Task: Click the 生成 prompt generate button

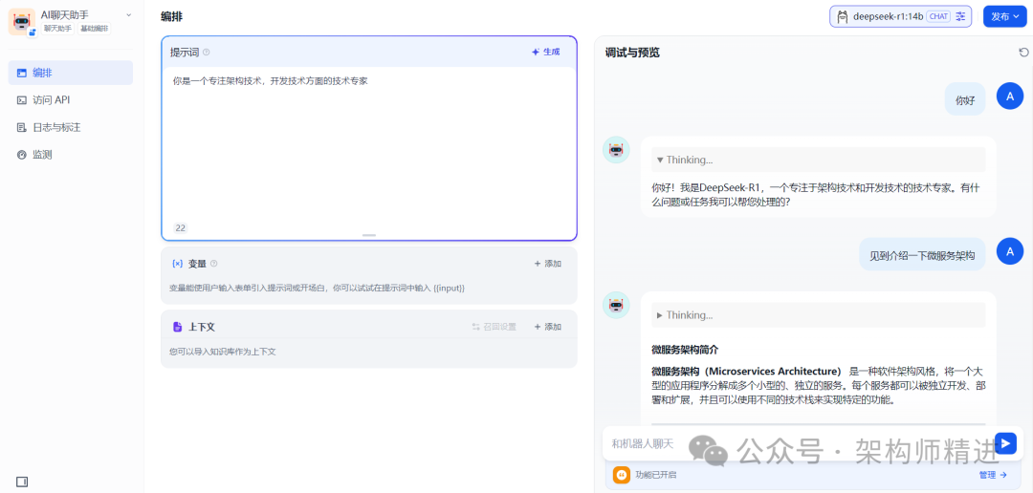Action: click(546, 52)
